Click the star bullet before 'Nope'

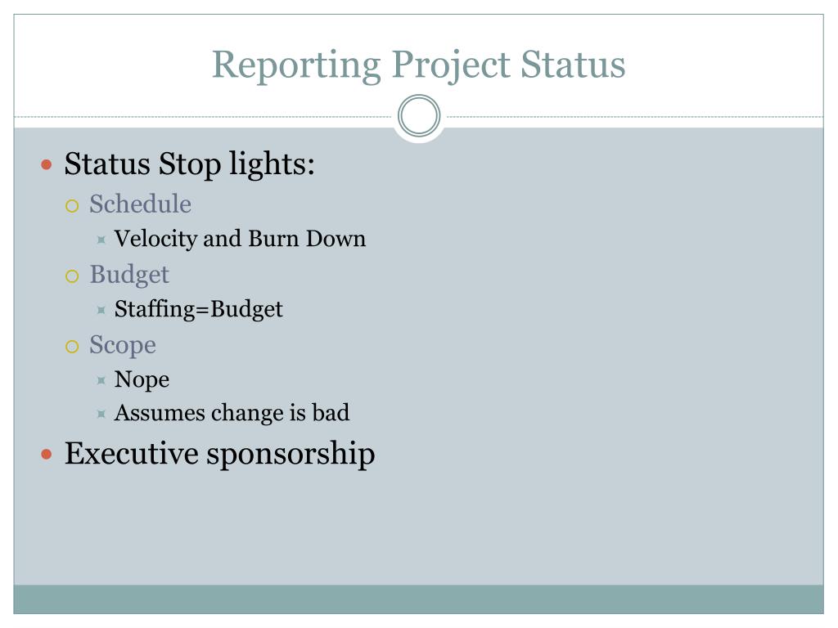[x=101, y=380]
